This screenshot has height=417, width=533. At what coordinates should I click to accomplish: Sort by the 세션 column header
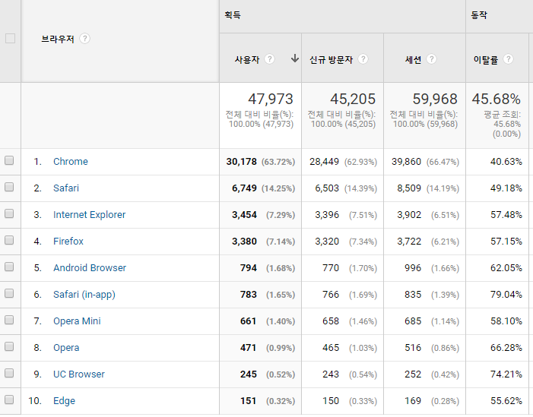[x=413, y=60]
